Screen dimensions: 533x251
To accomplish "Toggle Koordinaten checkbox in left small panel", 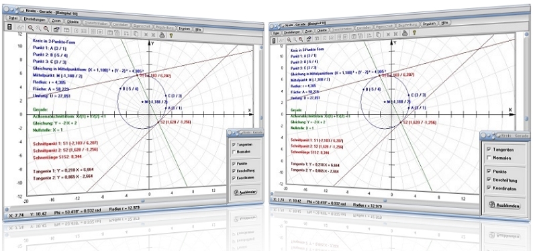I will 234,178.
